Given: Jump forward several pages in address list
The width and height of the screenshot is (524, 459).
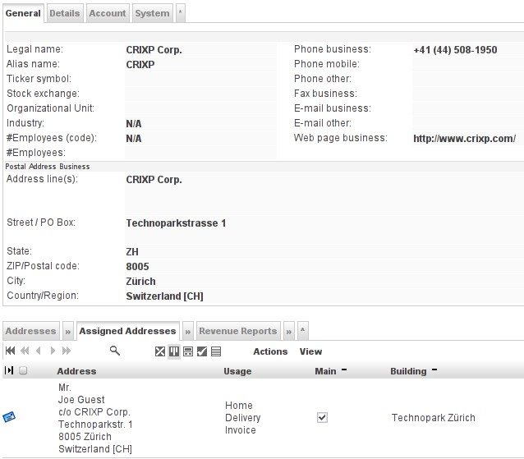Looking at the screenshot, I should (67, 351).
